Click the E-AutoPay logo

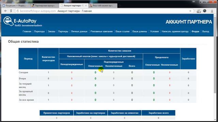20,21
